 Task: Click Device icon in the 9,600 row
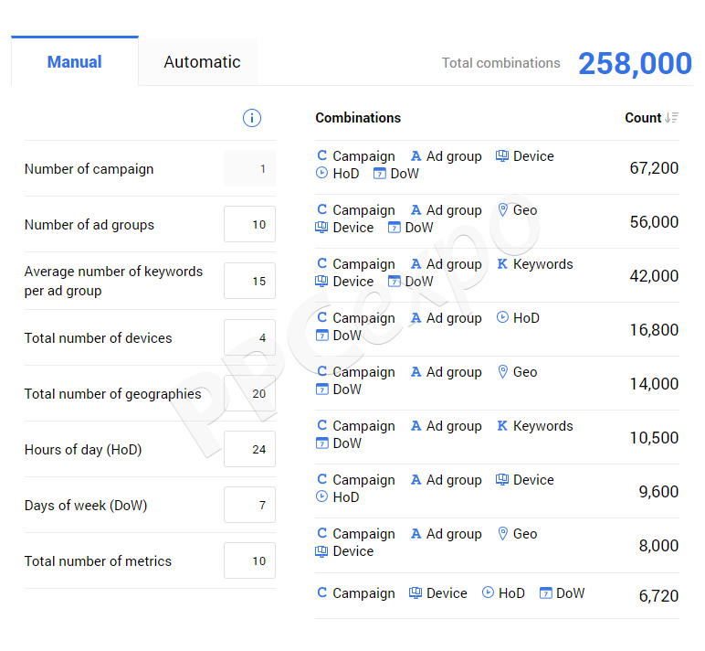[x=502, y=479]
